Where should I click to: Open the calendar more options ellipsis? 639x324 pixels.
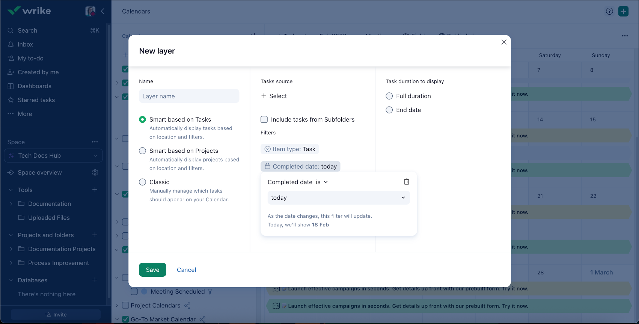click(625, 36)
